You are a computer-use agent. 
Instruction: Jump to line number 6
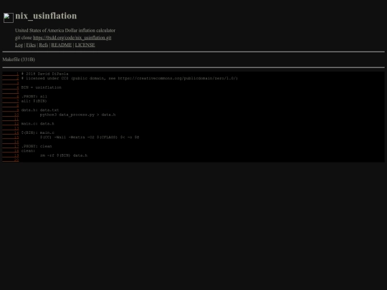[x=11, y=97]
